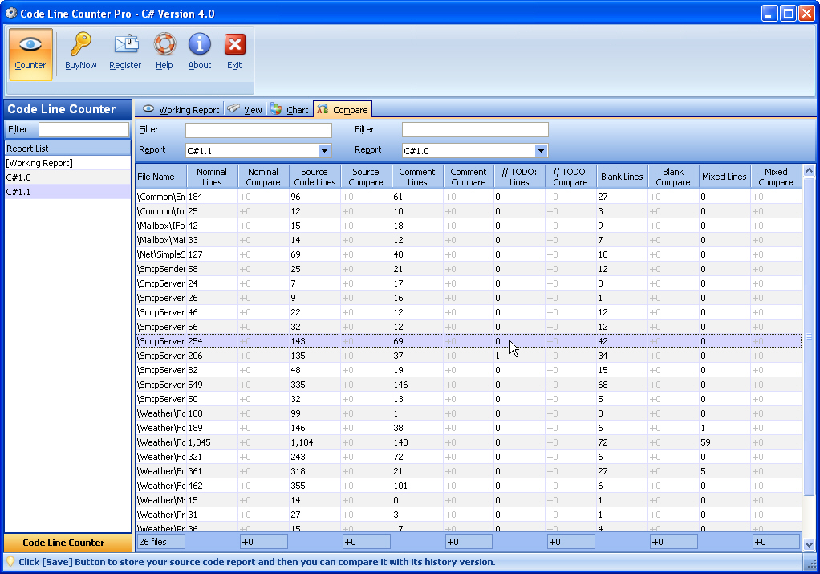Select the \Mailbox\IFo row
This screenshot has height=574, width=820.
pos(469,226)
